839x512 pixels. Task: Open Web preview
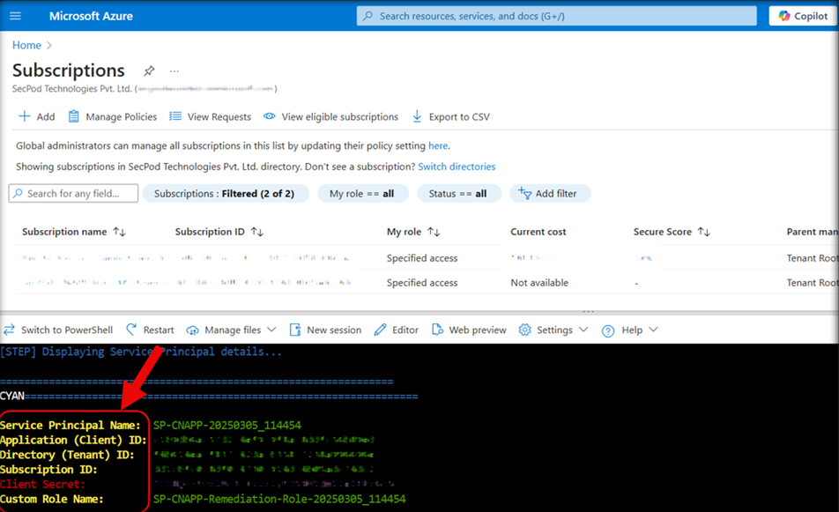pos(469,330)
